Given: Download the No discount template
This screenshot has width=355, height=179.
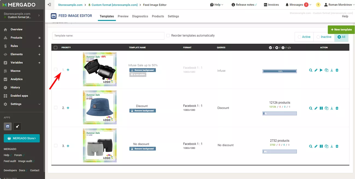Looking at the screenshot, I should [332, 146].
